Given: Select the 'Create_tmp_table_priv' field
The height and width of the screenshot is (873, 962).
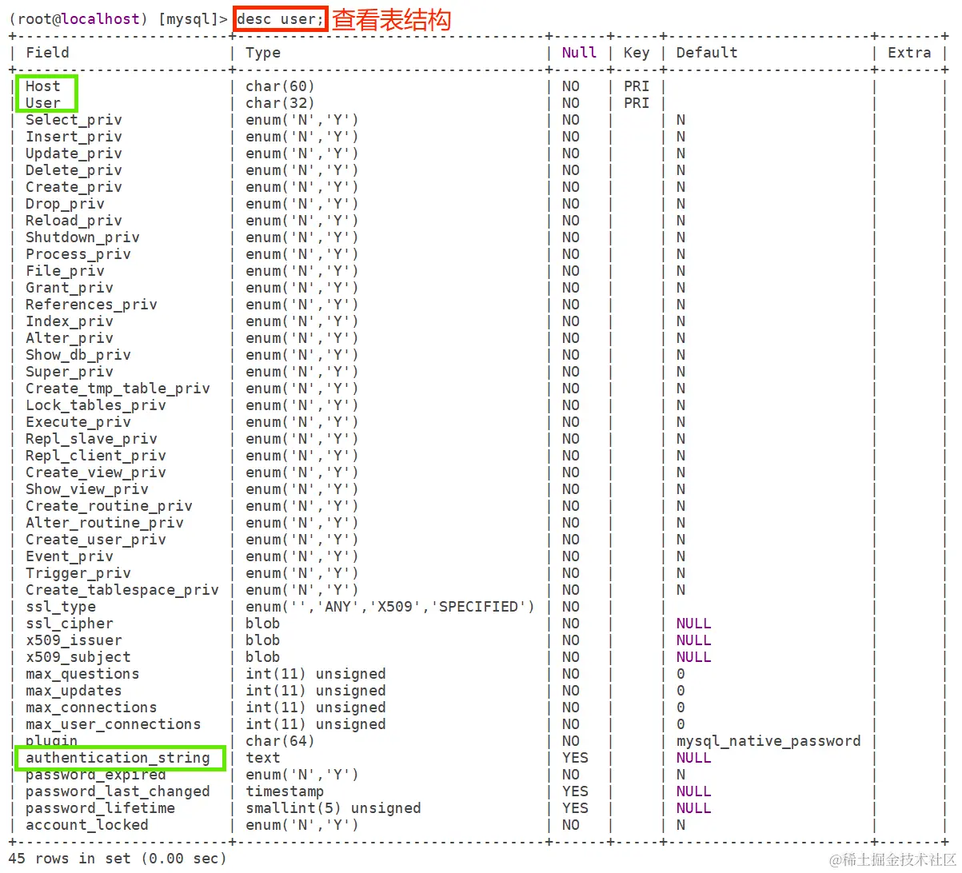Looking at the screenshot, I should [x=118, y=389].
